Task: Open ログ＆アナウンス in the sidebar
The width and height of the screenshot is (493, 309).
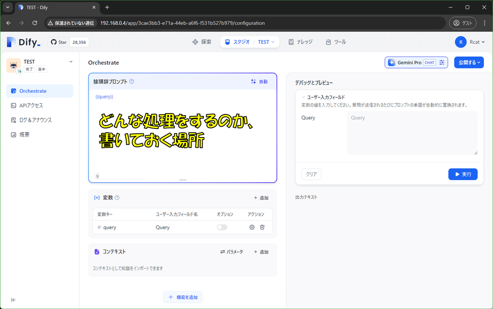Action: pyautogui.click(x=35, y=120)
